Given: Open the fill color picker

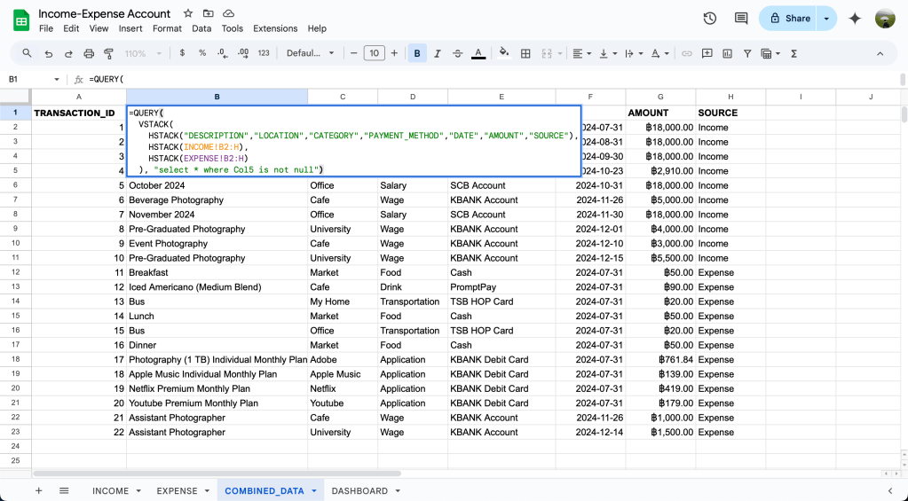Looking at the screenshot, I should click(x=504, y=53).
